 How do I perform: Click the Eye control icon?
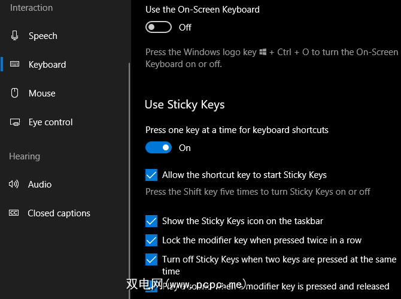(15, 122)
